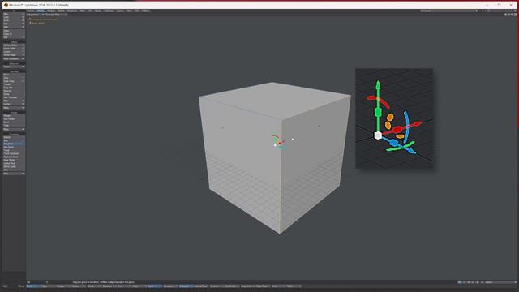519x292 pixels.
Task: Click the Close All button
Action: point(14,34)
